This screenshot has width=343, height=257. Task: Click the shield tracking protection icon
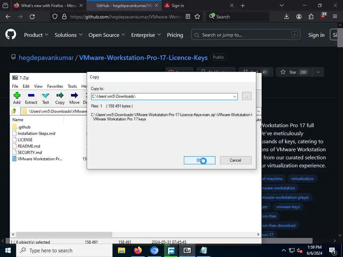(x=55, y=17)
